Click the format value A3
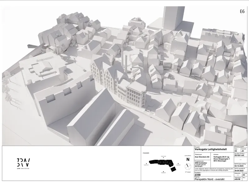 [244, 175]
